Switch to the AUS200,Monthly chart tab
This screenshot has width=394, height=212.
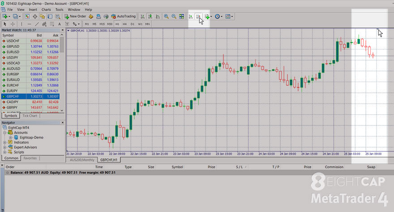[82, 160]
